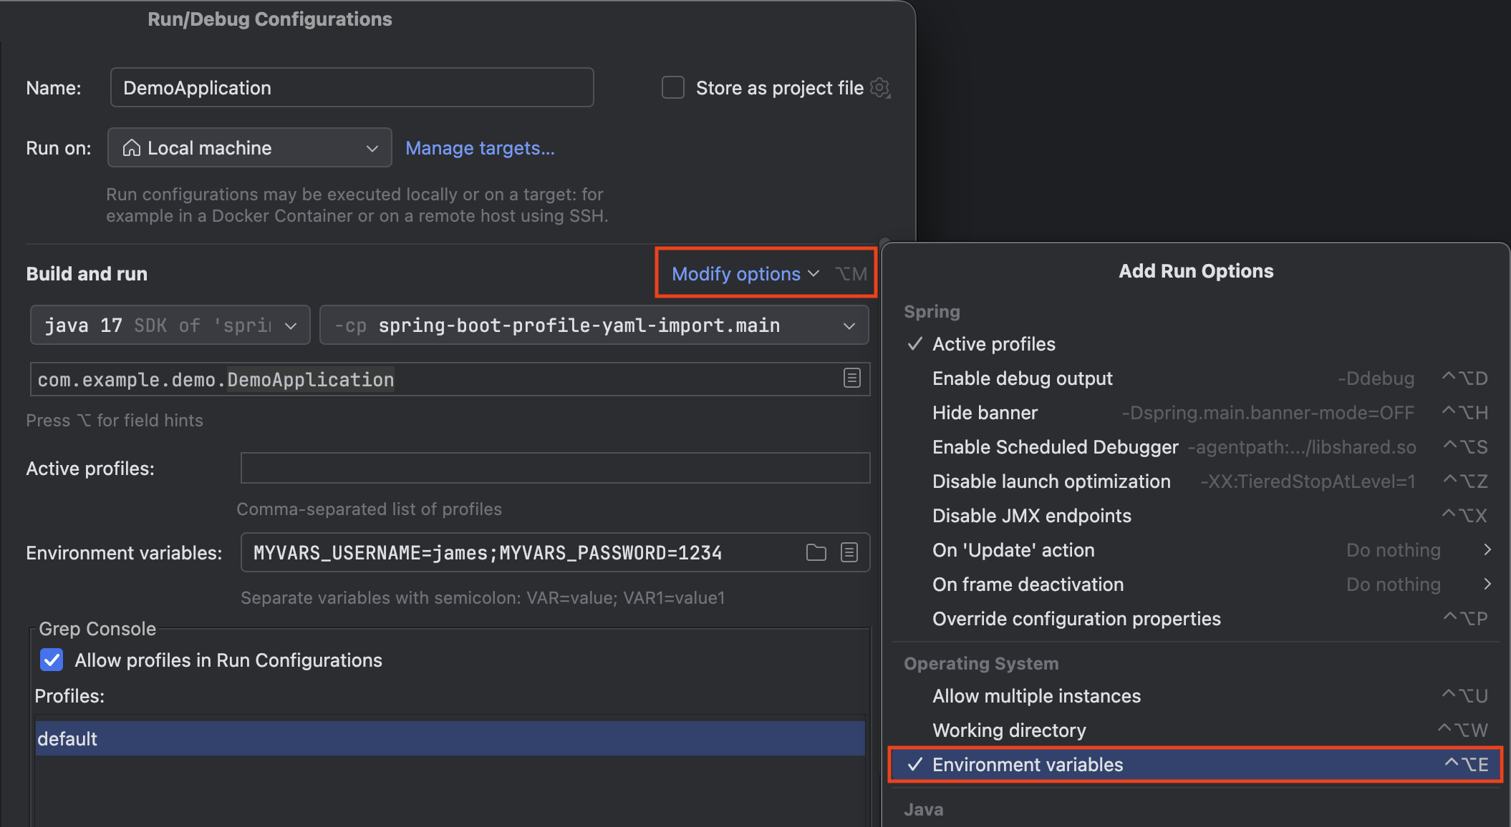
Task: Click the expand icon in main class field
Action: (x=851, y=378)
